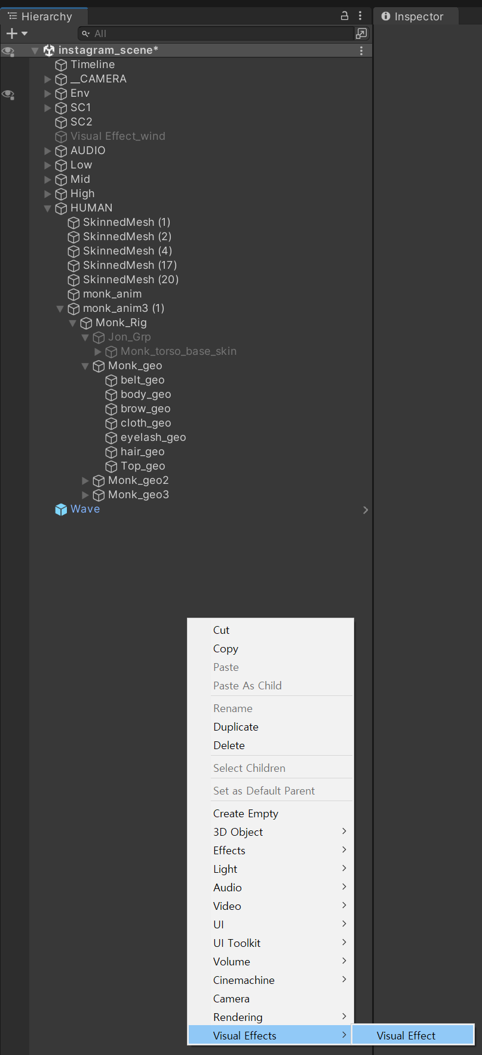Viewport: 482px width, 1055px height.
Task: Expand Monk_torso_base_skin
Action: click(x=98, y=351)
